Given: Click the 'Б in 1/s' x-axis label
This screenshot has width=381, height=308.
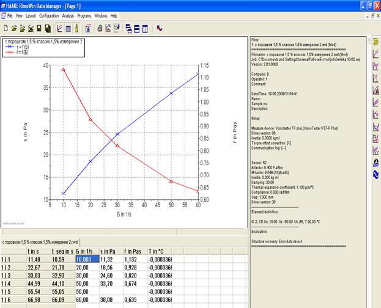Looking at the screenshot, I should (x=124, y=215).
